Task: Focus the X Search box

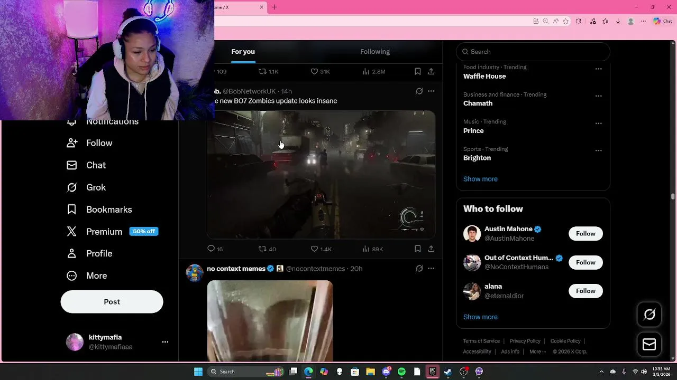Action: (x=533, y=52)
